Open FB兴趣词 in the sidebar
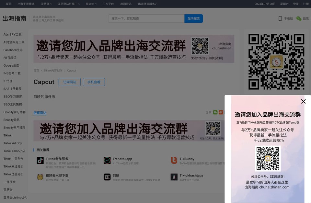311x203 pixels. tap(10, 58)
